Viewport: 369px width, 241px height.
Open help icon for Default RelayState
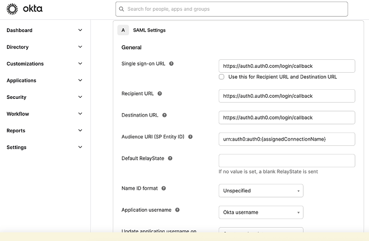pyautogui.click(x=170, y=158)
